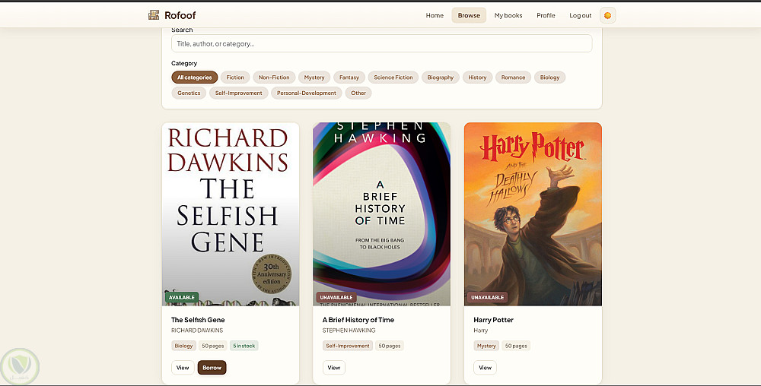Select the Romance category chip
761x386 pixels.
pos(513,78)
